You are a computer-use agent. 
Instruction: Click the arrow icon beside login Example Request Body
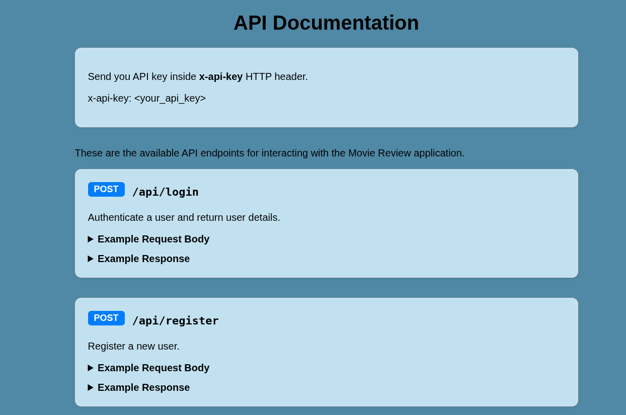tap(91, 239)
